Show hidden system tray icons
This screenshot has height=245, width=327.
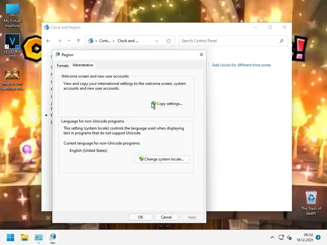point(272,237)
